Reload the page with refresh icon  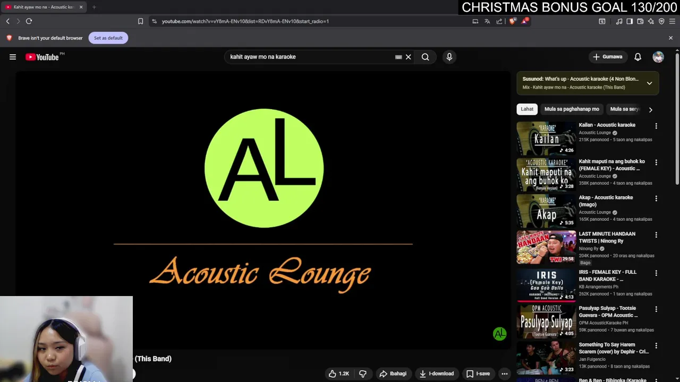pyautogui.click(x=29, y=21)
